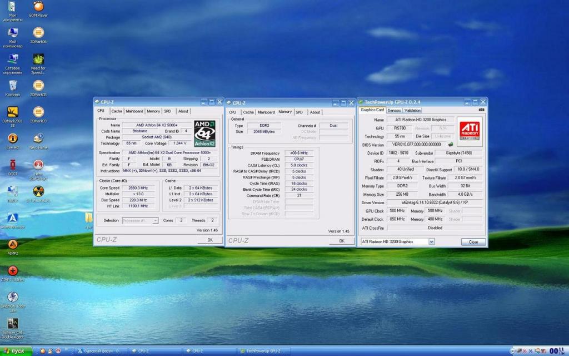
Task: Open AIMP2 desktop shortcut
Action: [x=13, y=247]
